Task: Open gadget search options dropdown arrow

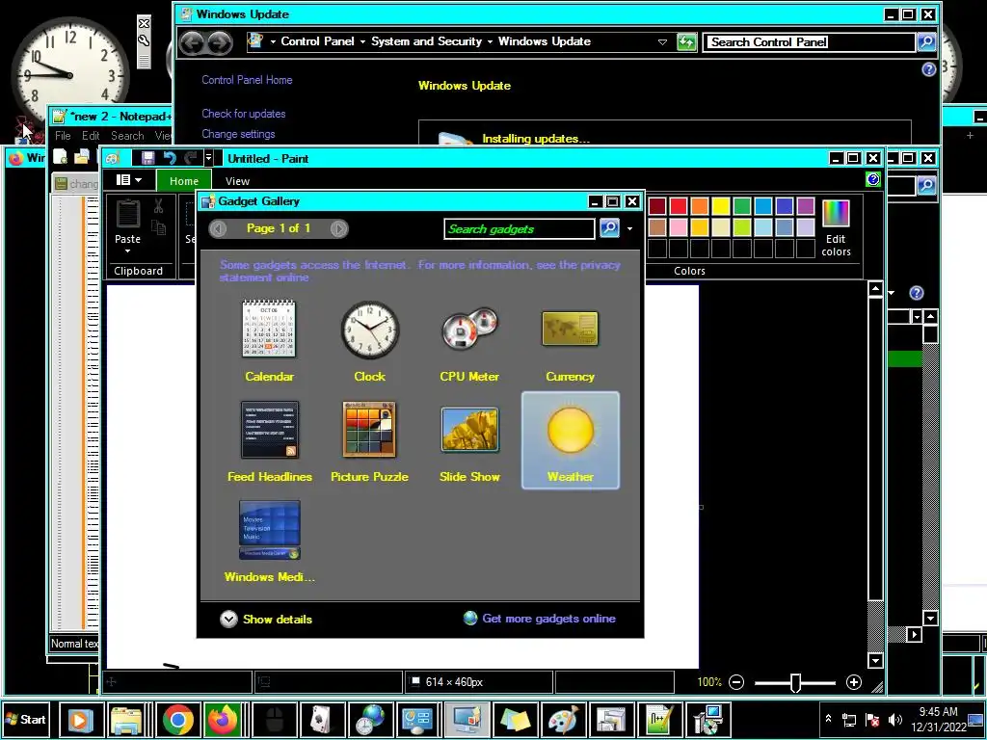Action: [x=629, y=228]
